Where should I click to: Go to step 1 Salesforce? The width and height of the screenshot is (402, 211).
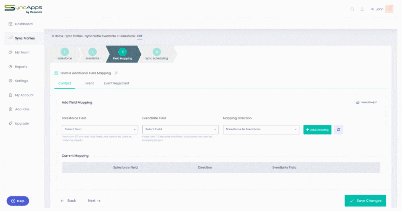tap(65, 54)
